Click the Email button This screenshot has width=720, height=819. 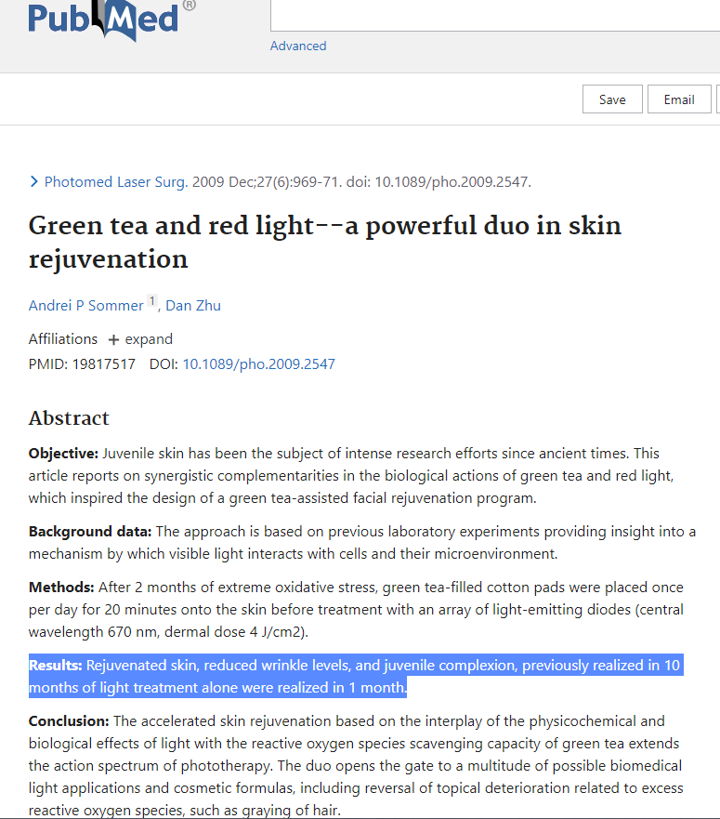coord(679,99)
